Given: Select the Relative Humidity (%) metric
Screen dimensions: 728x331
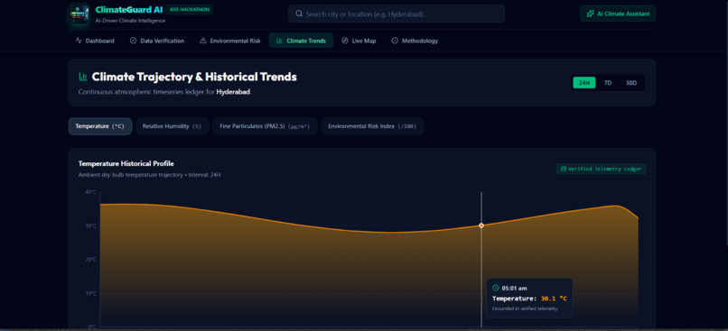Looking at the screenshot, I should [173, 126].
